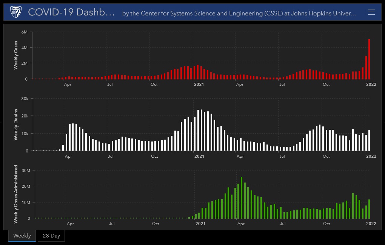Click the COVID-19 Dashboard title text
The height and width of the screenshot is (245, 385).
pyautogui.click(x=71, y=12)
